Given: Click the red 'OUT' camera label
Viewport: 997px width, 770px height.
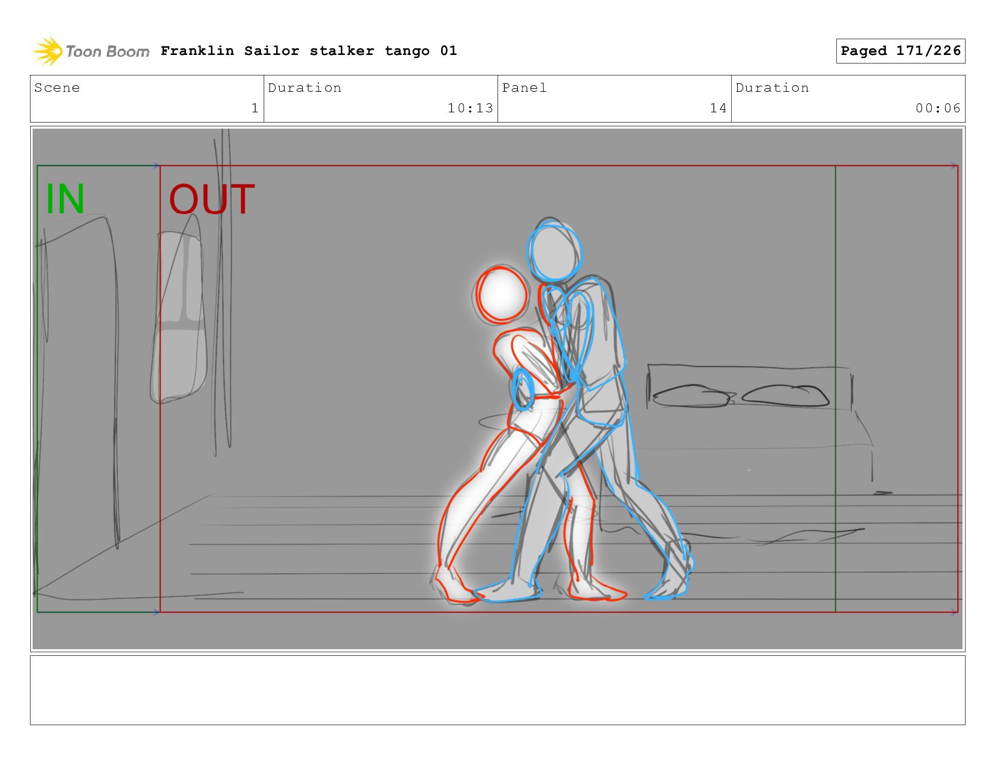Looking at the screenshot, I should (211, 199).
